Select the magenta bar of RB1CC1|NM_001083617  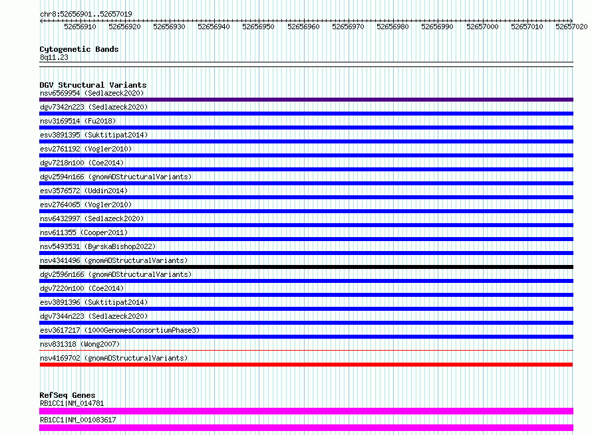[x=306, y=428]
